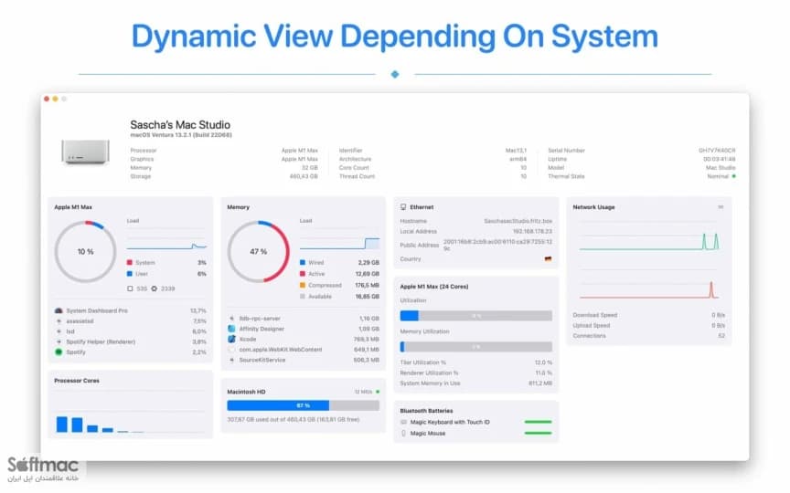Select the ltdb-rpc-server memory row
The width and height of the screenshot is (790, 493).
pos(304,319)
